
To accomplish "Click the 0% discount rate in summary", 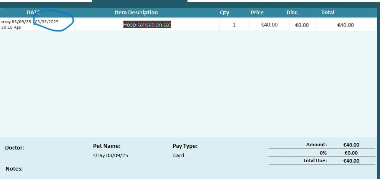I will pyautogui.click(x=323, y=153).
